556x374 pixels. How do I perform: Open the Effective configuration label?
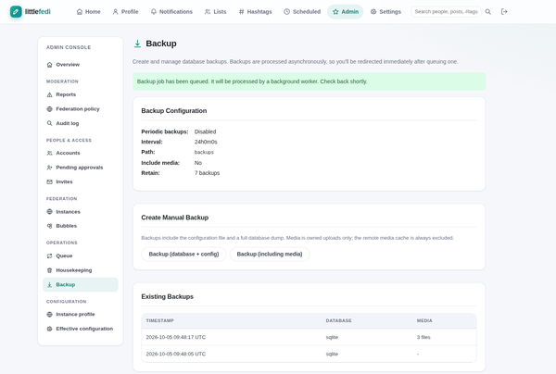[84, 329]
